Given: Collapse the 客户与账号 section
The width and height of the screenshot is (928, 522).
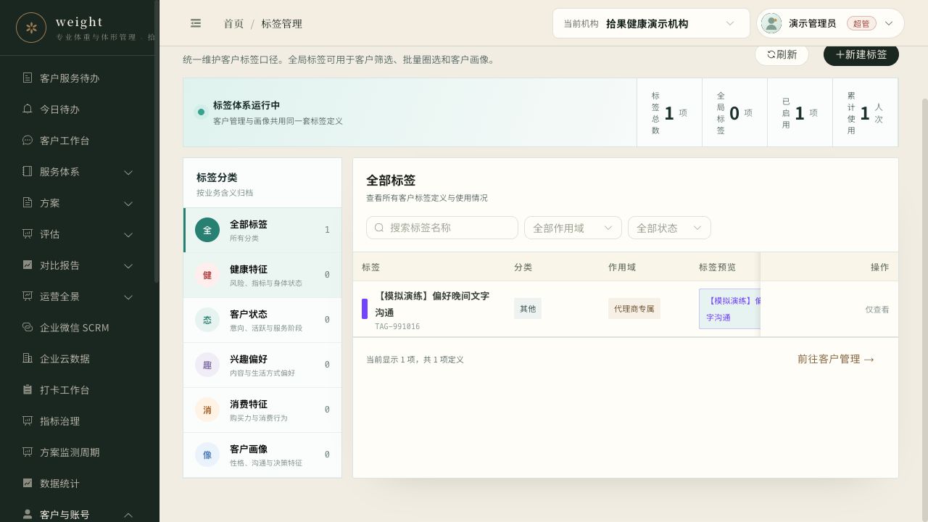Looking at the screenshot, I should click(x=128, y=515).
